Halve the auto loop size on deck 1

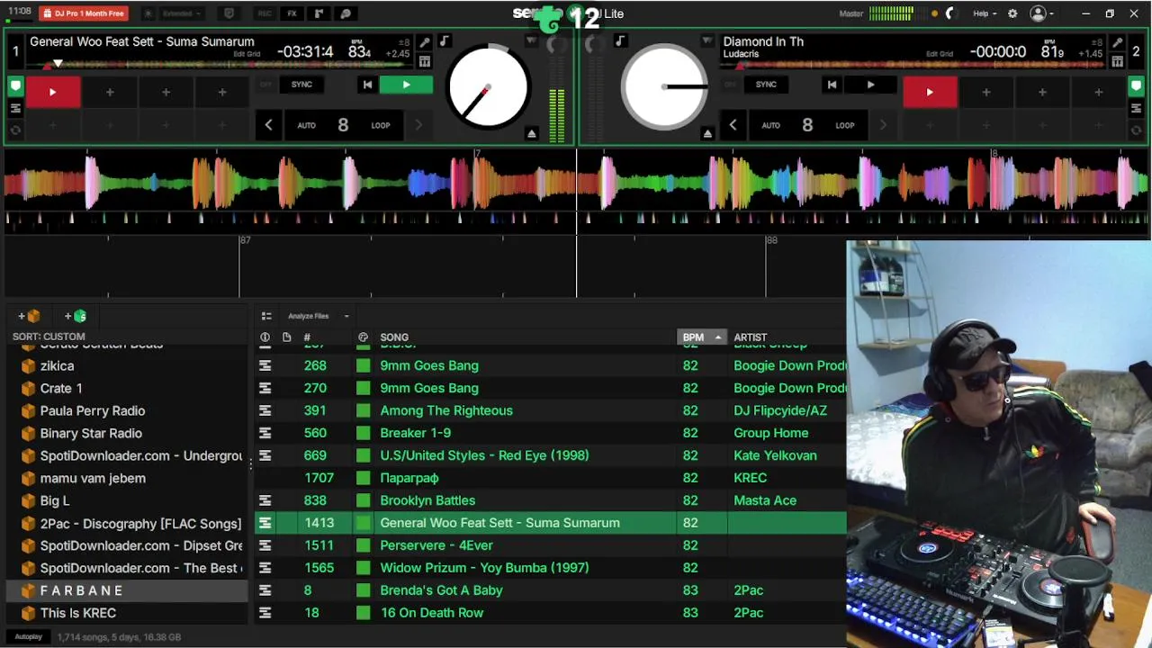(268, 125)
